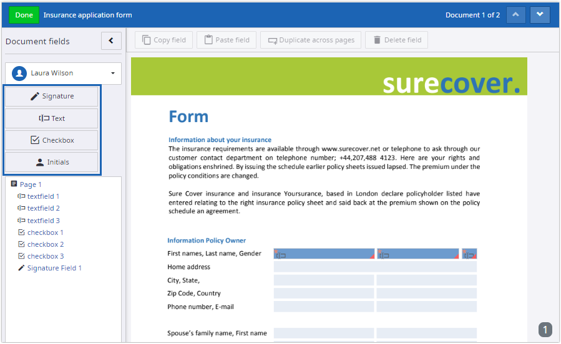
Task: Click the Paste field toolbar button
Action: click(x=227, y=40)
